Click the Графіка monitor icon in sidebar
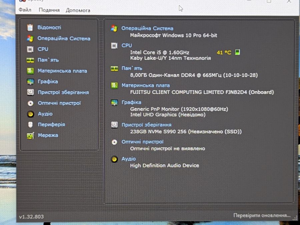This screenshot has width=300, height=225. [x=30, y=82]
